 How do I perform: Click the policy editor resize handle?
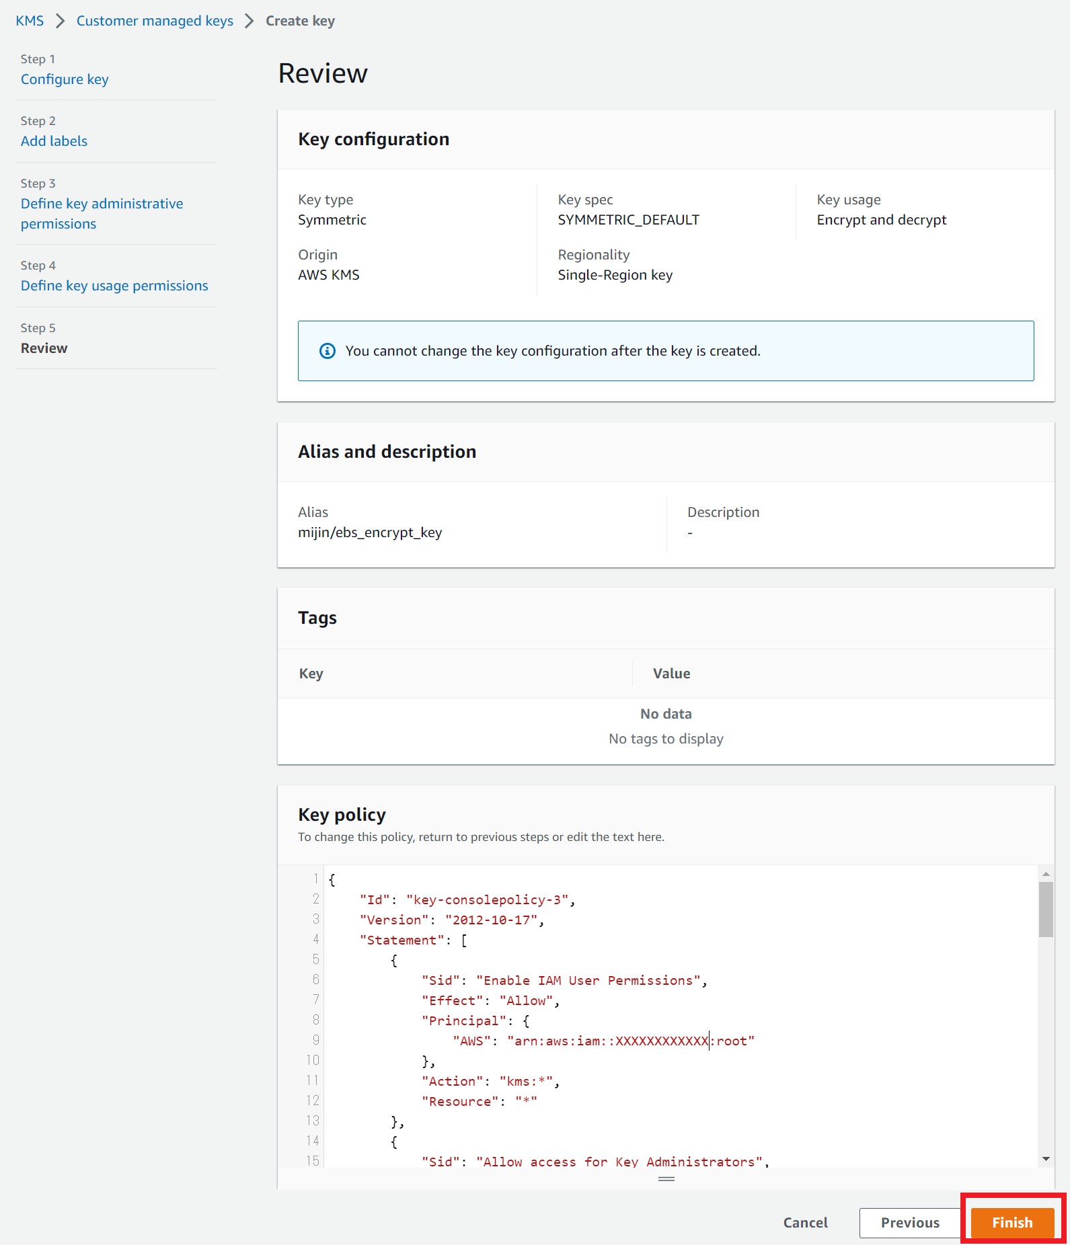666,1179
